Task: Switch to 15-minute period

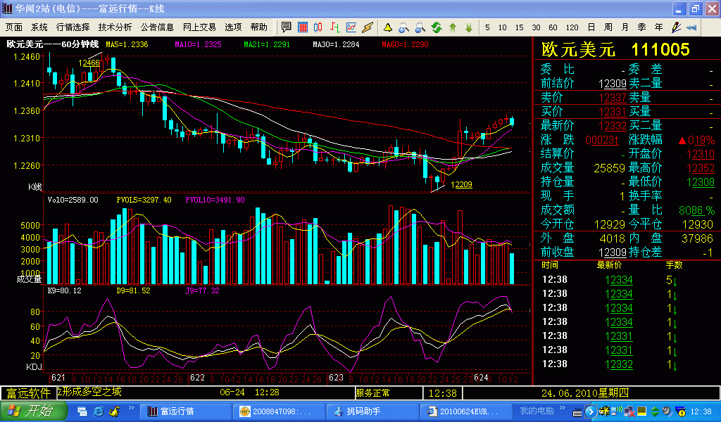Action: (x=519, y=27)
